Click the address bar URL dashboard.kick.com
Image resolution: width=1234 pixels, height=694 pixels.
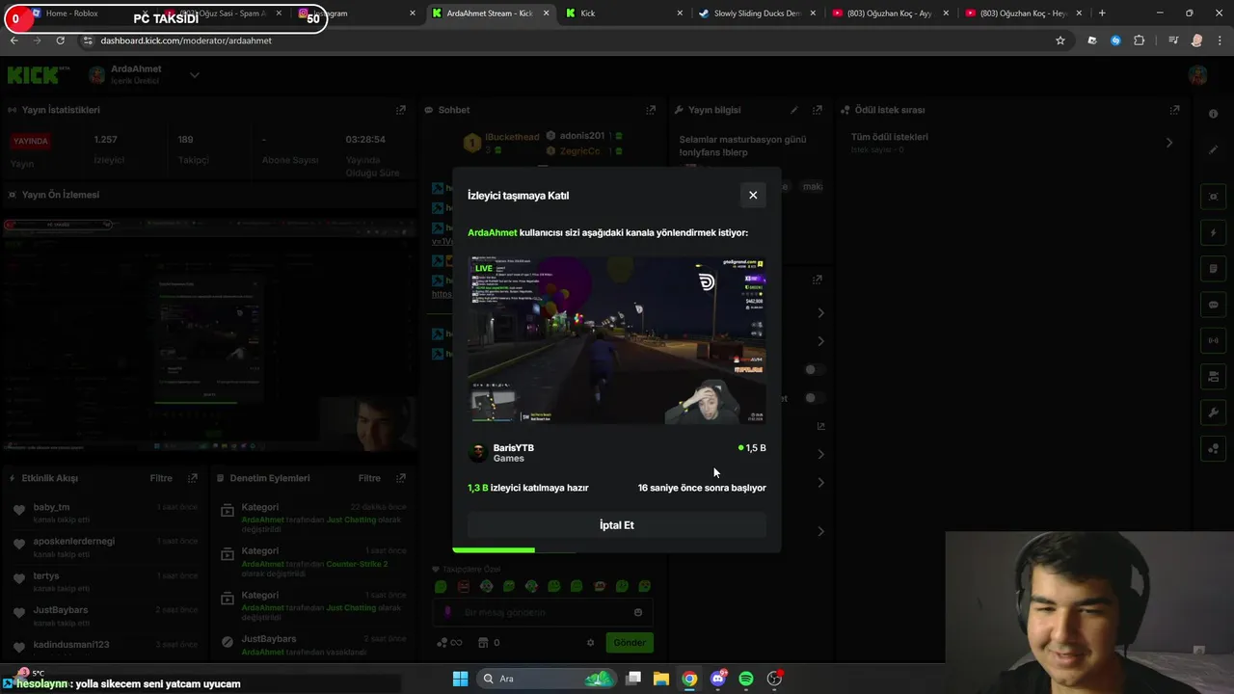pos(186,40)
